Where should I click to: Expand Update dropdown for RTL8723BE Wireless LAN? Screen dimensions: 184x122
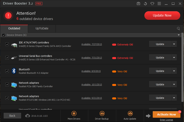[x=174, y=98]
